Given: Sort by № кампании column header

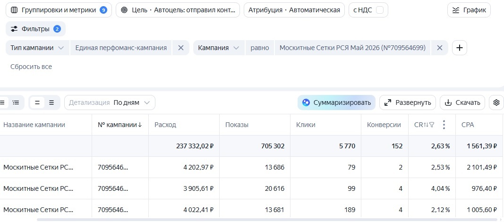Looking at the screenshot, I should coord(117,125).
